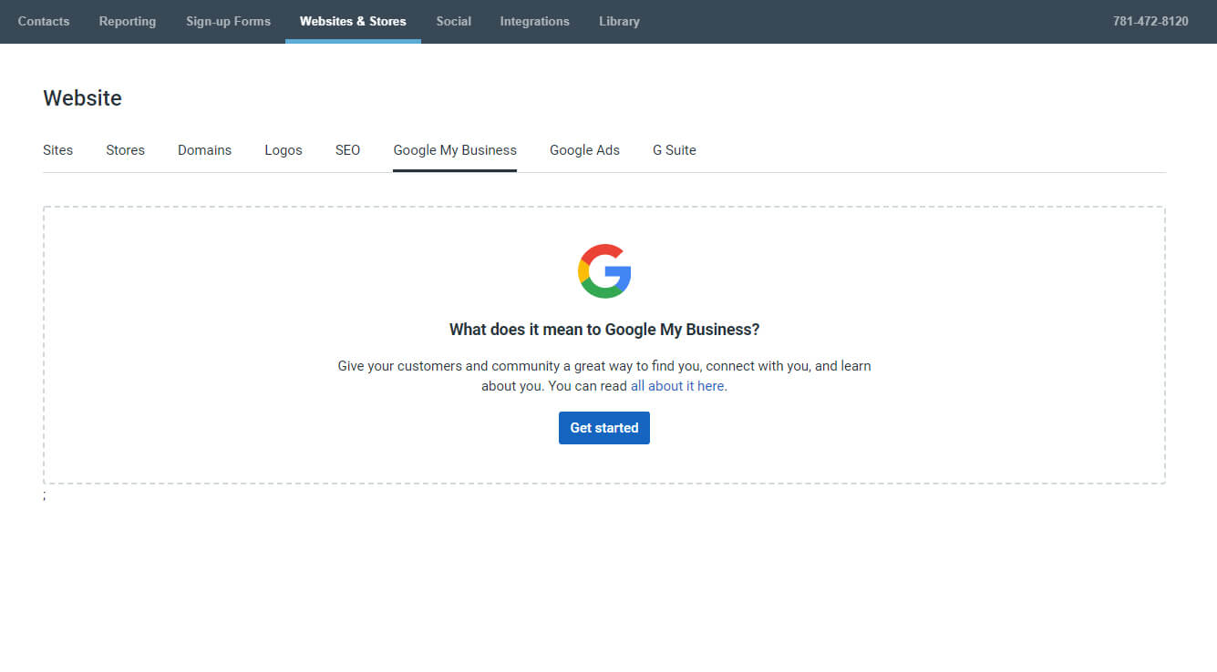Screen dimensions: 1217x672
Task: Switch to the Sites tab
Action: [x=57, y=150]
